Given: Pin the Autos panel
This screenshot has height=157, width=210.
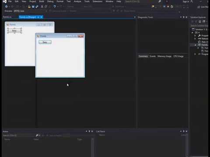Looking at the screenshot, I should point(89,131).
